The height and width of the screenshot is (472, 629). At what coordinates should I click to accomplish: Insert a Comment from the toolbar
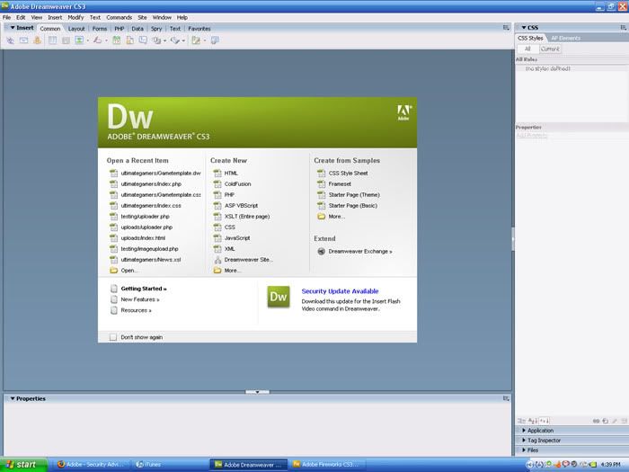click(143, 40)
